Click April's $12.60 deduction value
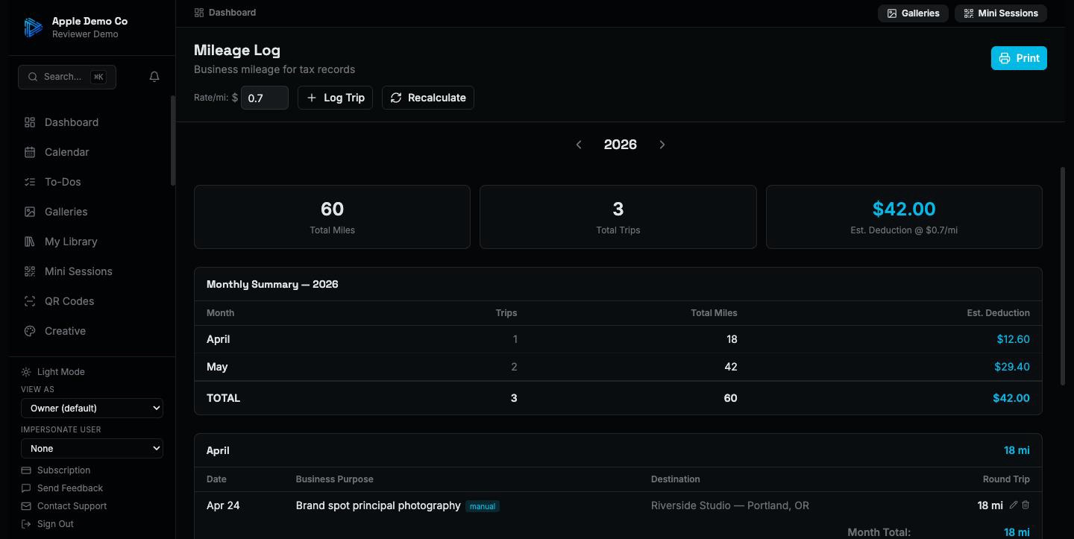This screenshot has width=1074, height=539. click(x=1013, y=339)
